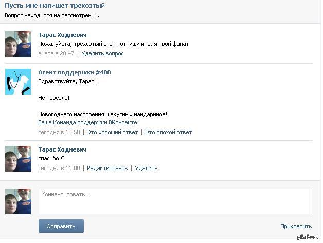
Task: Click support agent #408 horse avatar
Action: 18,82
